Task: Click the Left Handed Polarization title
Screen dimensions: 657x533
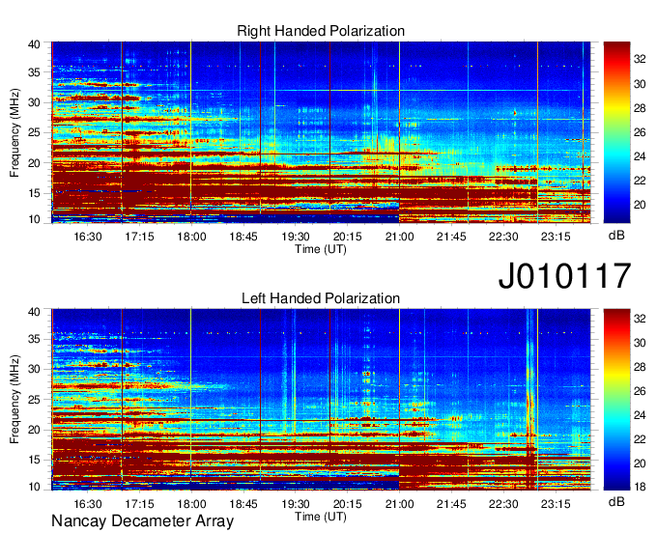Action: [321, 298]
